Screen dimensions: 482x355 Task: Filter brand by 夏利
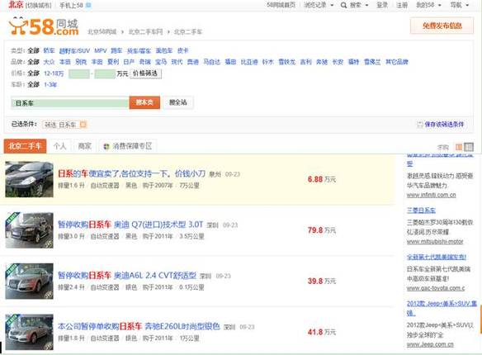click(113, 62)
